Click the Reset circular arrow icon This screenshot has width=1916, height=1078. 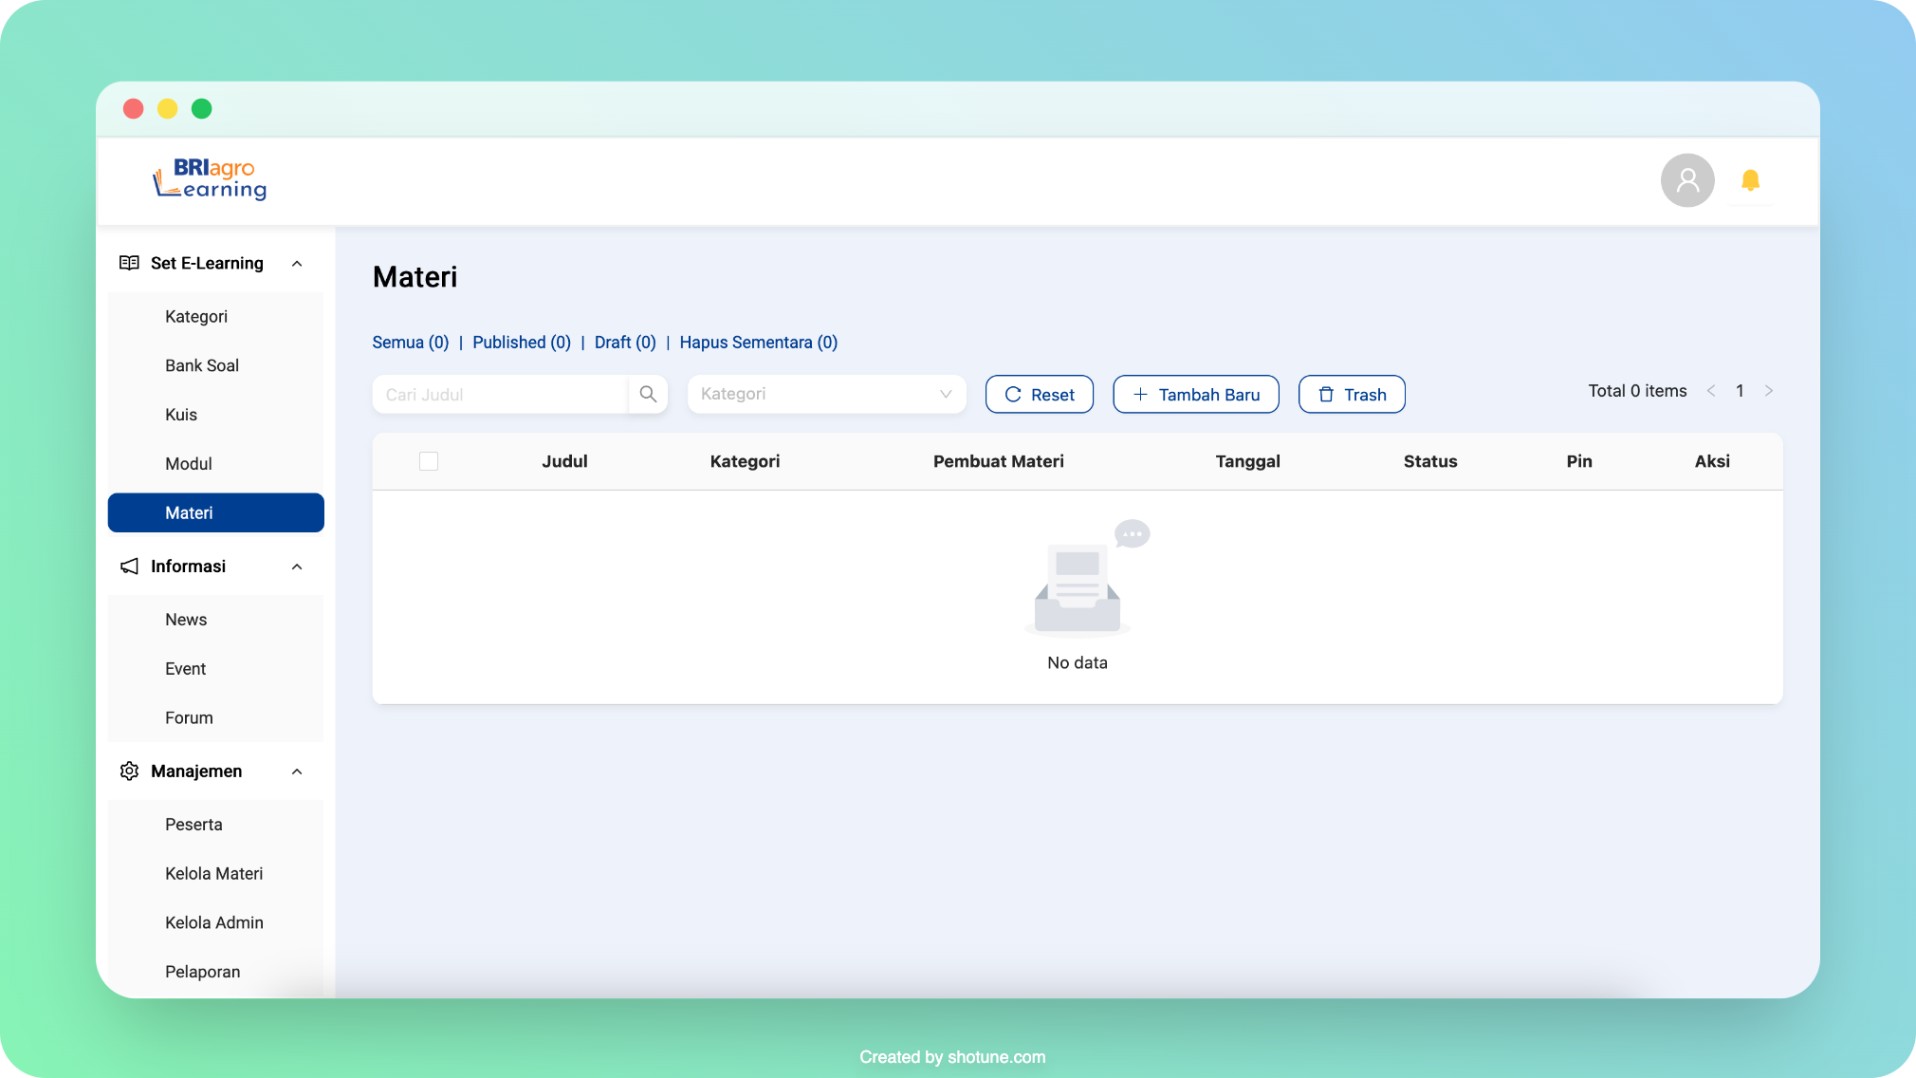click(x=1013, y=394)
